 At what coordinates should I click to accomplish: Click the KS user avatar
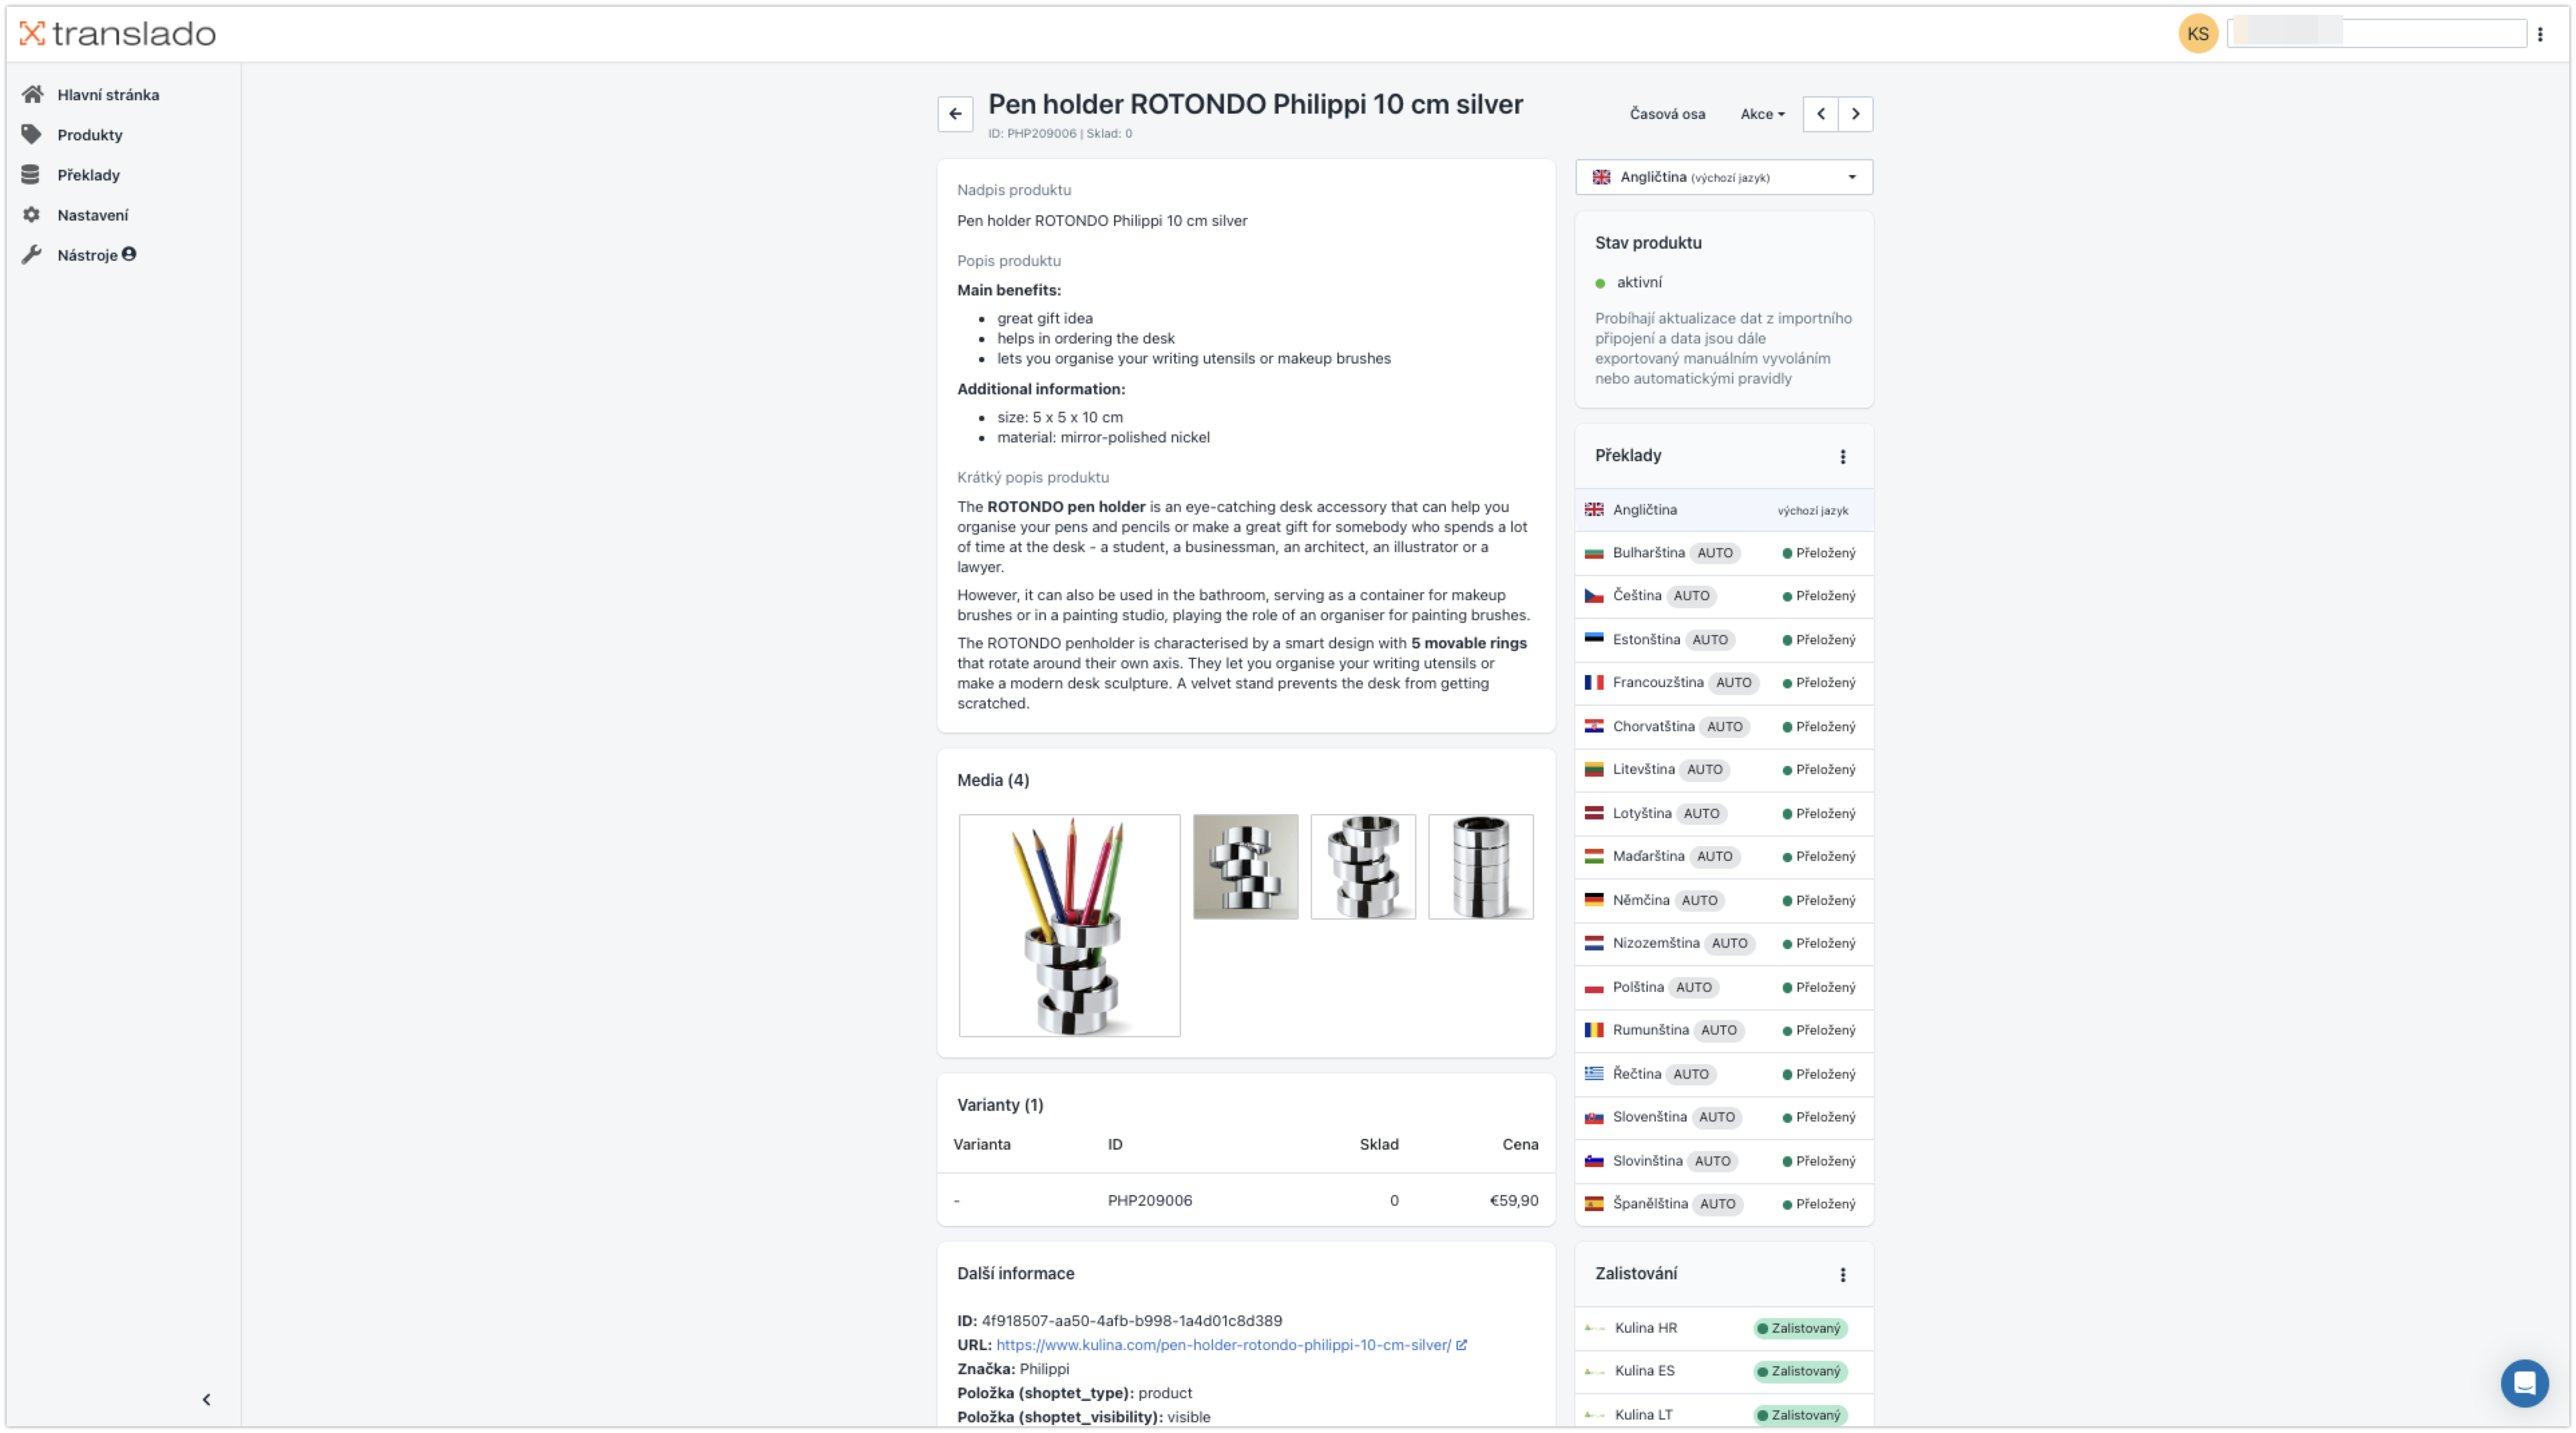pos(2197,34)
